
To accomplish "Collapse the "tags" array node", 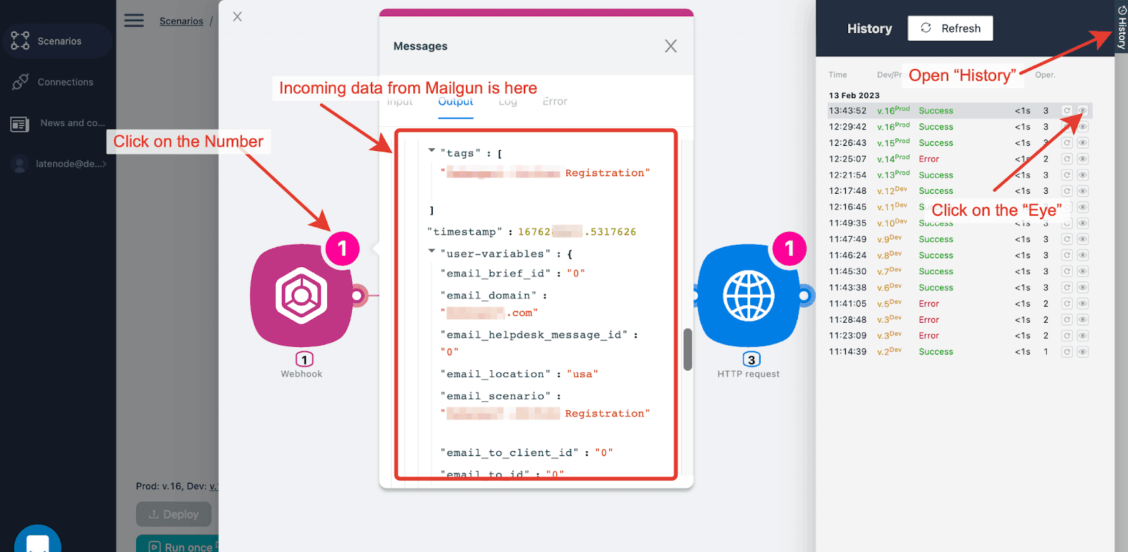I will click(431, 151).
